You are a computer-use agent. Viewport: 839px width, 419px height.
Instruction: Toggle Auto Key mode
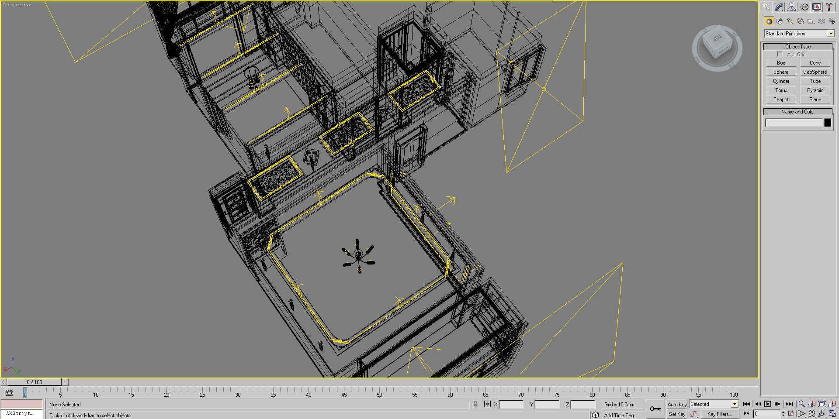point(677,405)
